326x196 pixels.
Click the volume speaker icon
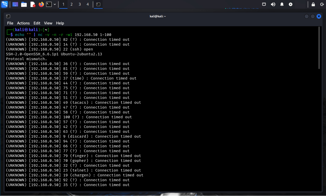pyautogui.click(x=273, y=4)
